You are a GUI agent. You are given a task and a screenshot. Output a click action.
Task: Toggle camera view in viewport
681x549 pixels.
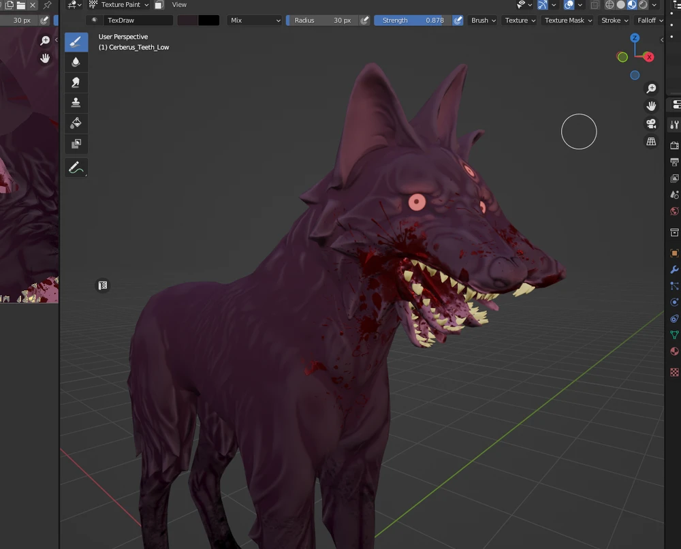651,124
